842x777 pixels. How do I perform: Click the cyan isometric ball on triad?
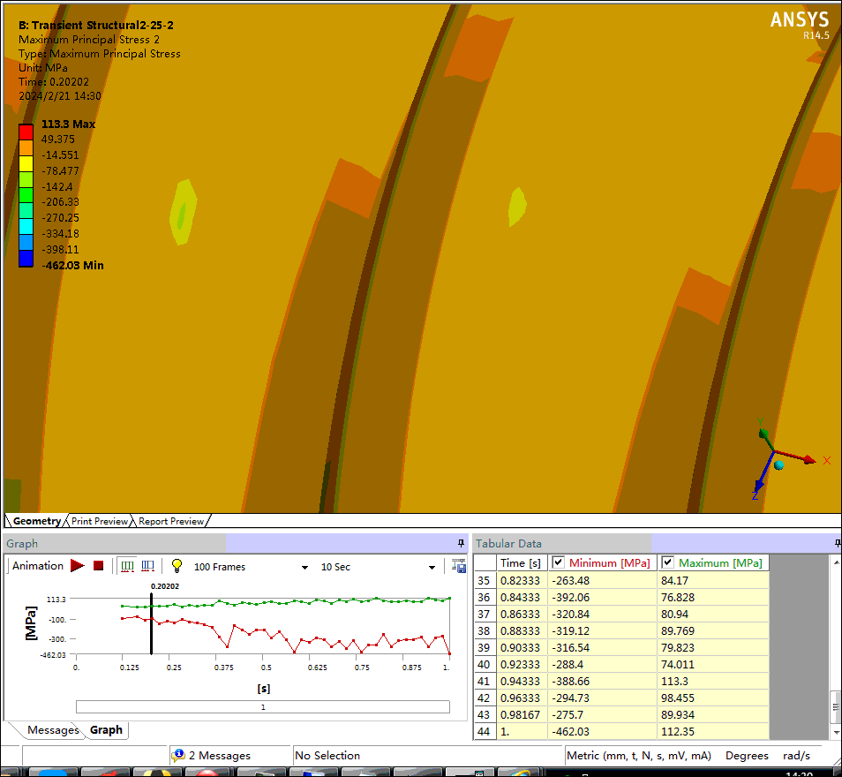point(779,464)
